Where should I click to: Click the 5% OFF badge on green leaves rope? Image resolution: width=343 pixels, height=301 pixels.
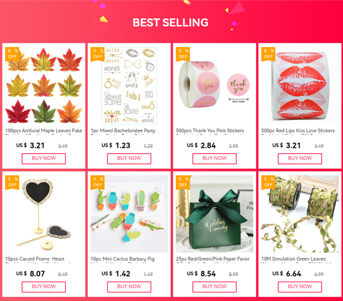(x=268, y=182)
